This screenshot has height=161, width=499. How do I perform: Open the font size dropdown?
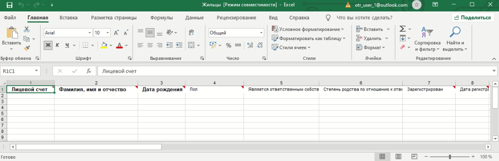point(108,33)
